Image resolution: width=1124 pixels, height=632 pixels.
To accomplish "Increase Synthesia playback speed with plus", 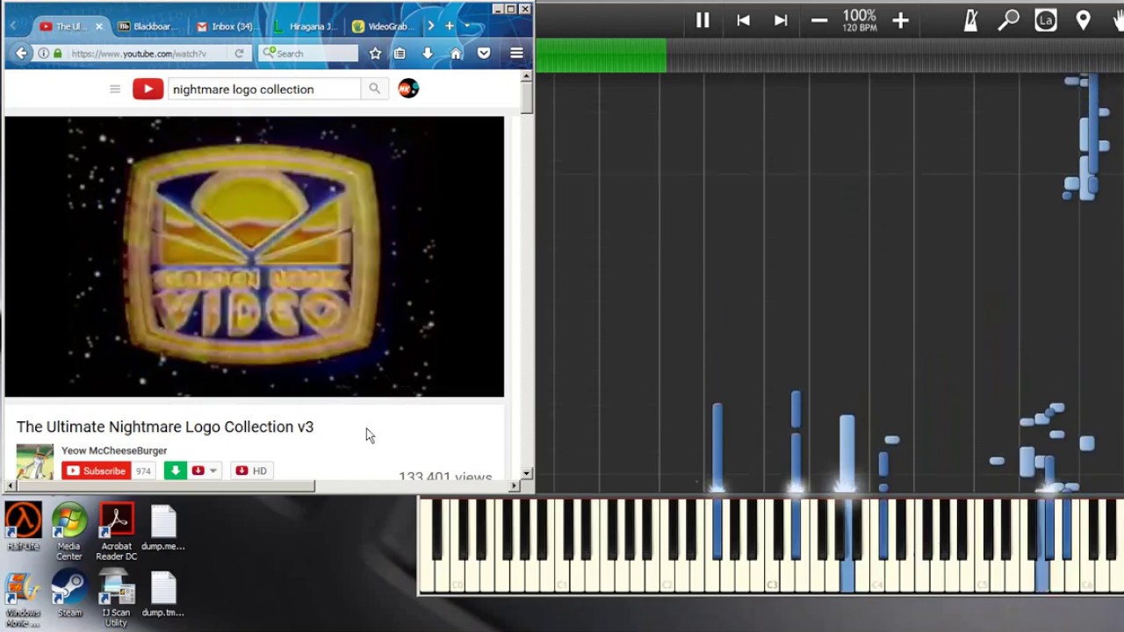I will pos(900,20).
